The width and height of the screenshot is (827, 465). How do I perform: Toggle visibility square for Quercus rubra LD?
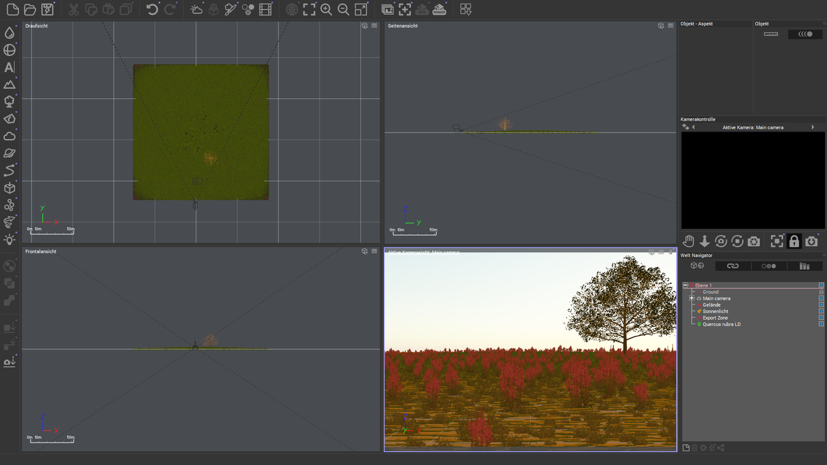[x=821, y=324]
